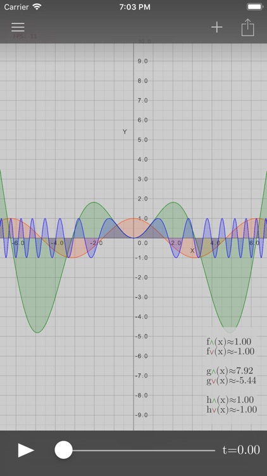Image resolution: width=267 pixels, height=476 pixels.
Task: Tap the h∧(x)≈1.00 maximum readout
Action: coord(230,399)
